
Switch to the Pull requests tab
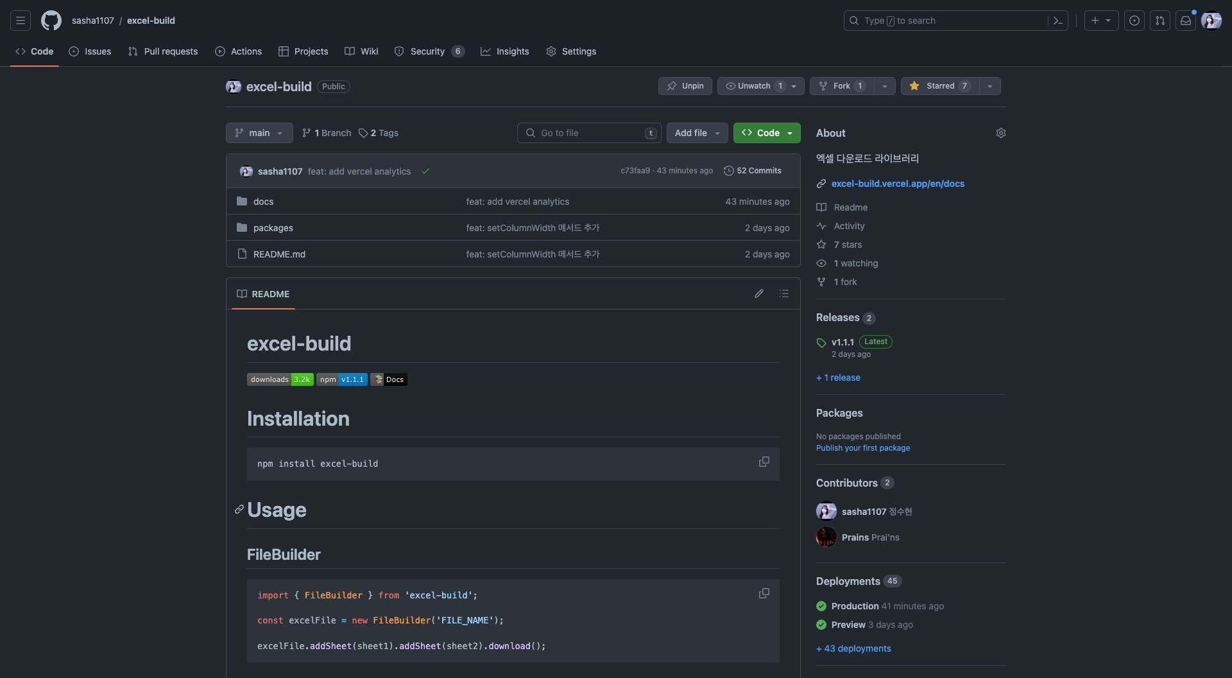(x=163, y=51)
